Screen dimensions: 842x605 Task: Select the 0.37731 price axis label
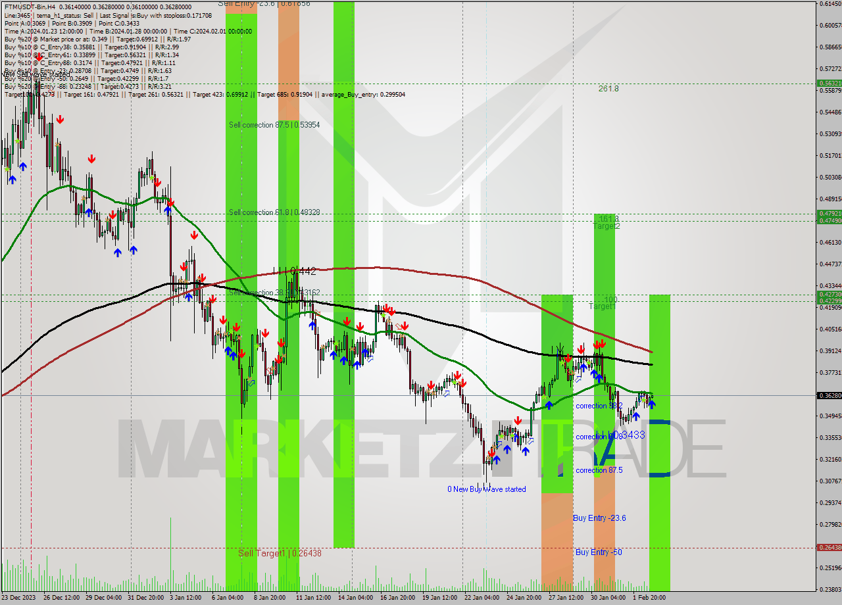[830, 372]
